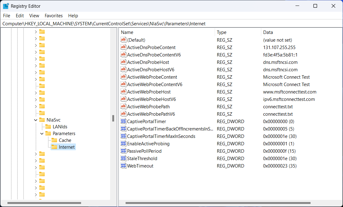
Task: Click the DWORD icon beside CaptivePortalTimer
Action: (123, 121)
